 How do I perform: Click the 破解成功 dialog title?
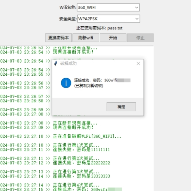[x=68, y=63]
